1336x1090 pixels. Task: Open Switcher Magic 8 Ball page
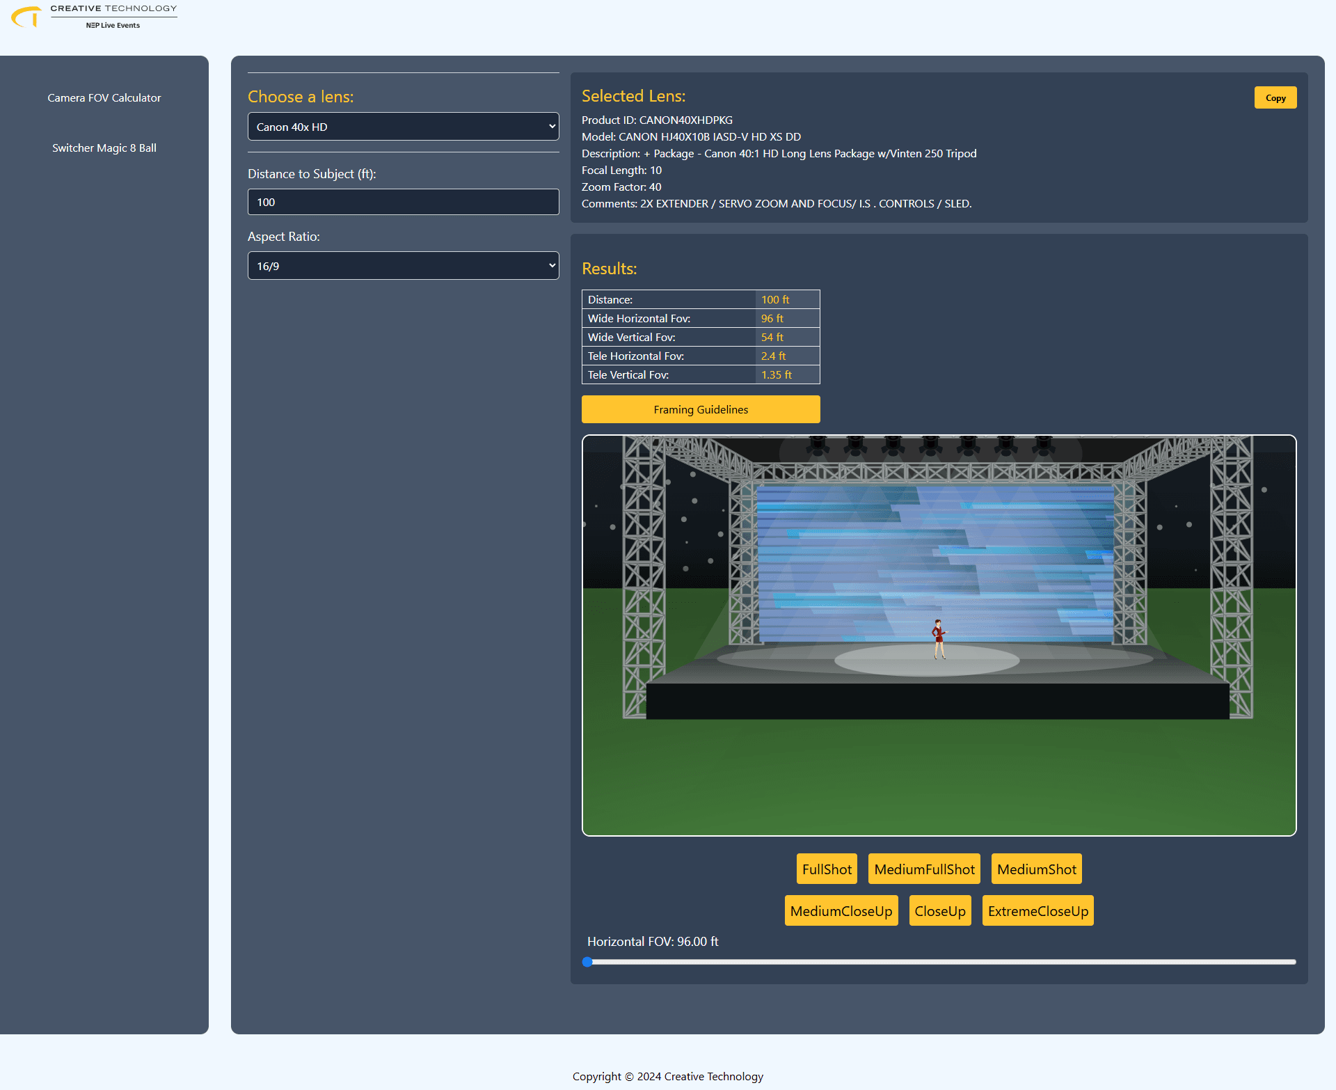(104, 148)
